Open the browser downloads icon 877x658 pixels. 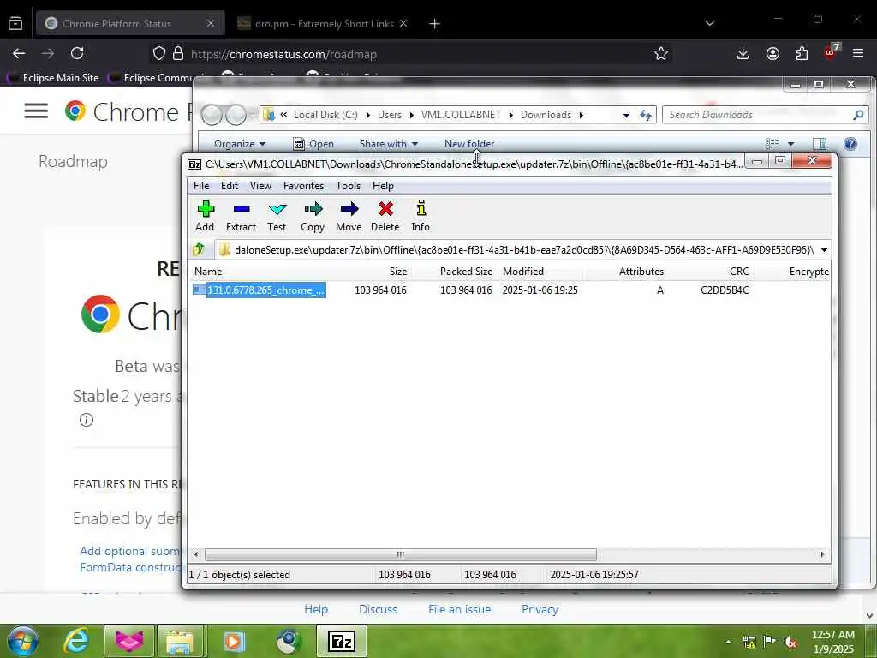point(743,53)
